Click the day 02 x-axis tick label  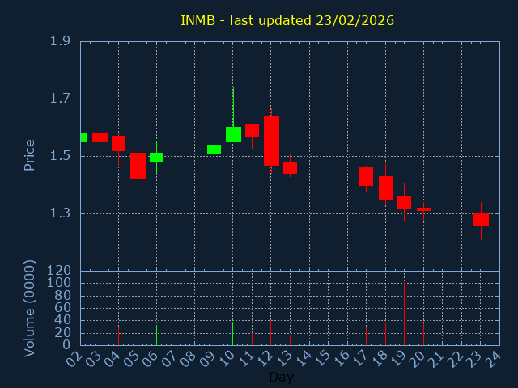click(73, 358)
